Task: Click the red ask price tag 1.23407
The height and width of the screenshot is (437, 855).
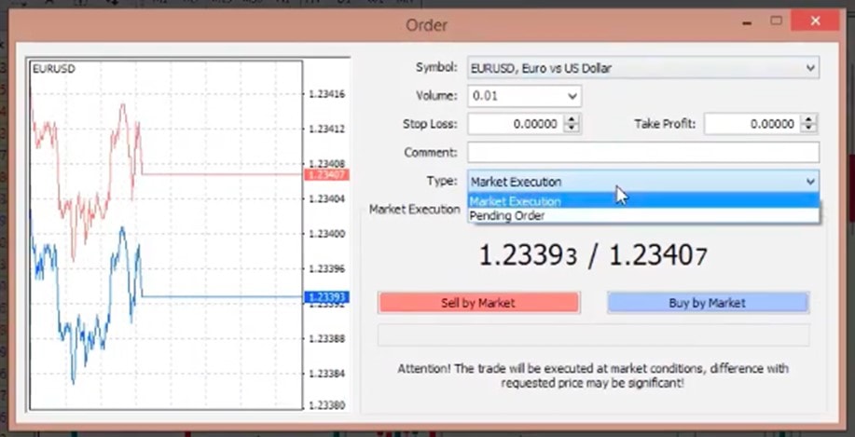Action: [325, 174]
